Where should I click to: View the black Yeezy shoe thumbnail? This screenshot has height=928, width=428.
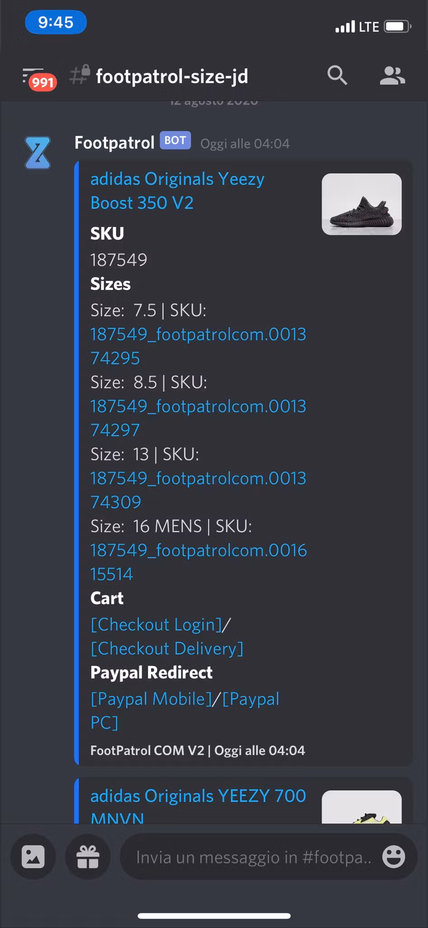coord(361,204)
